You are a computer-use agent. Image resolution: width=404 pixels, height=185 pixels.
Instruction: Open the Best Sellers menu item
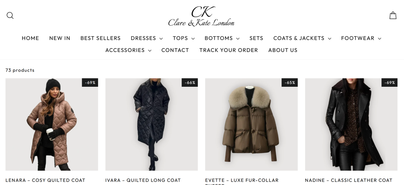coord(100,38)
